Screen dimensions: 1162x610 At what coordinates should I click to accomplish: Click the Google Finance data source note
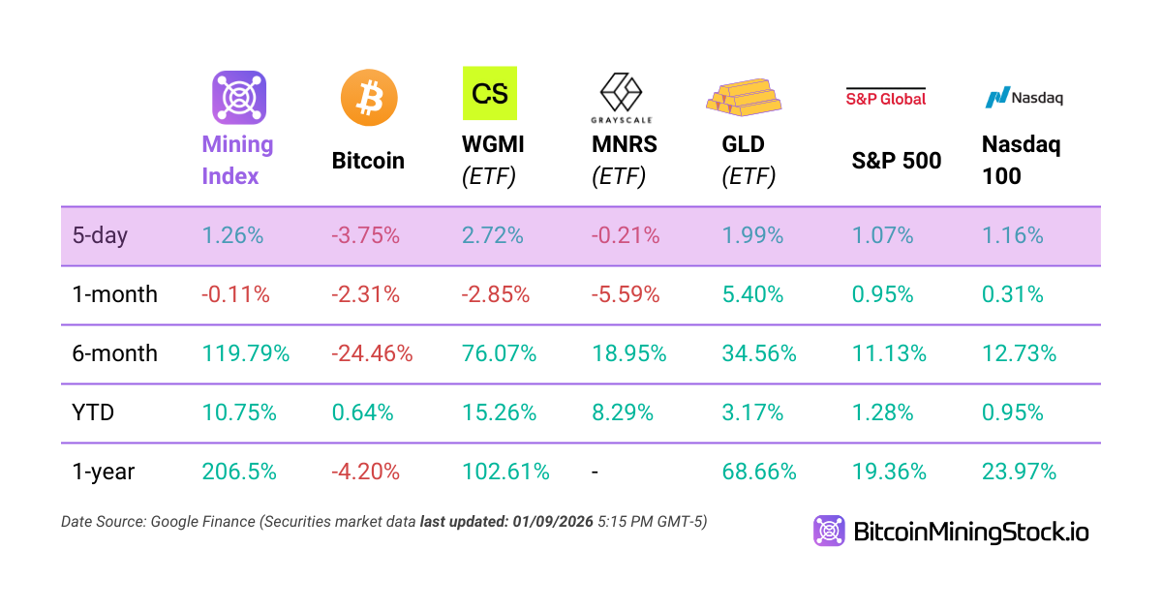click(x=383, y=522)
